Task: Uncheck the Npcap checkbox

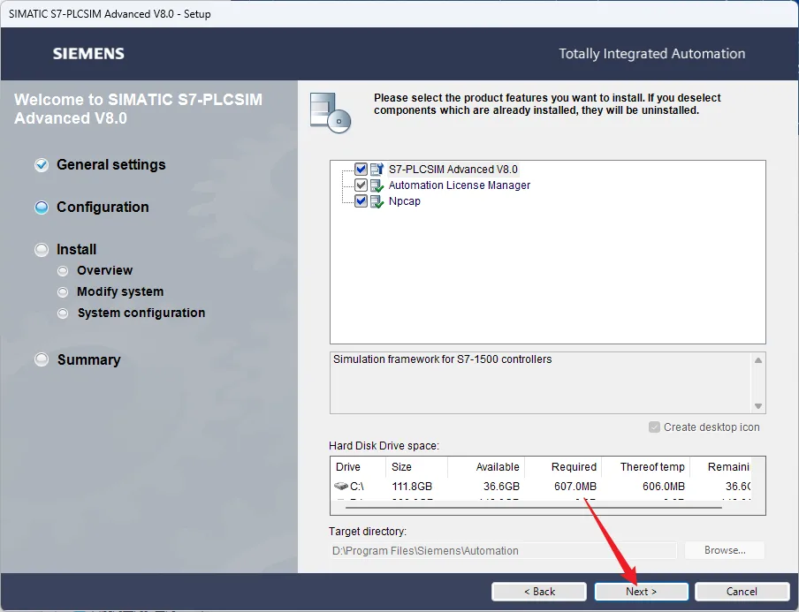Action: pyautogui.click(x=361, y=201)
